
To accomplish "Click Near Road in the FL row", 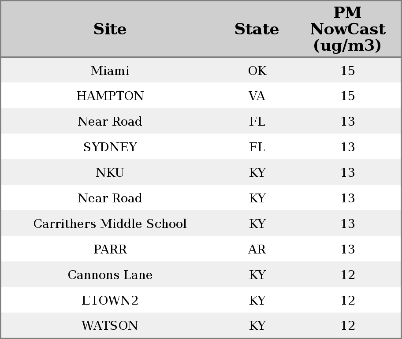I will click(x=110, y=121).
